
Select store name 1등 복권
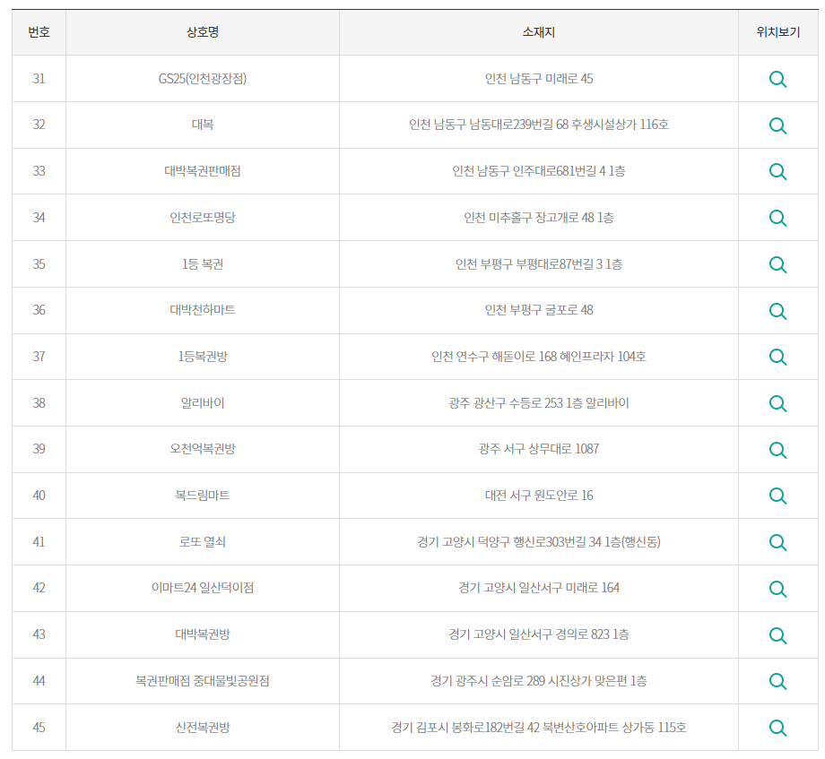point(203,263)
